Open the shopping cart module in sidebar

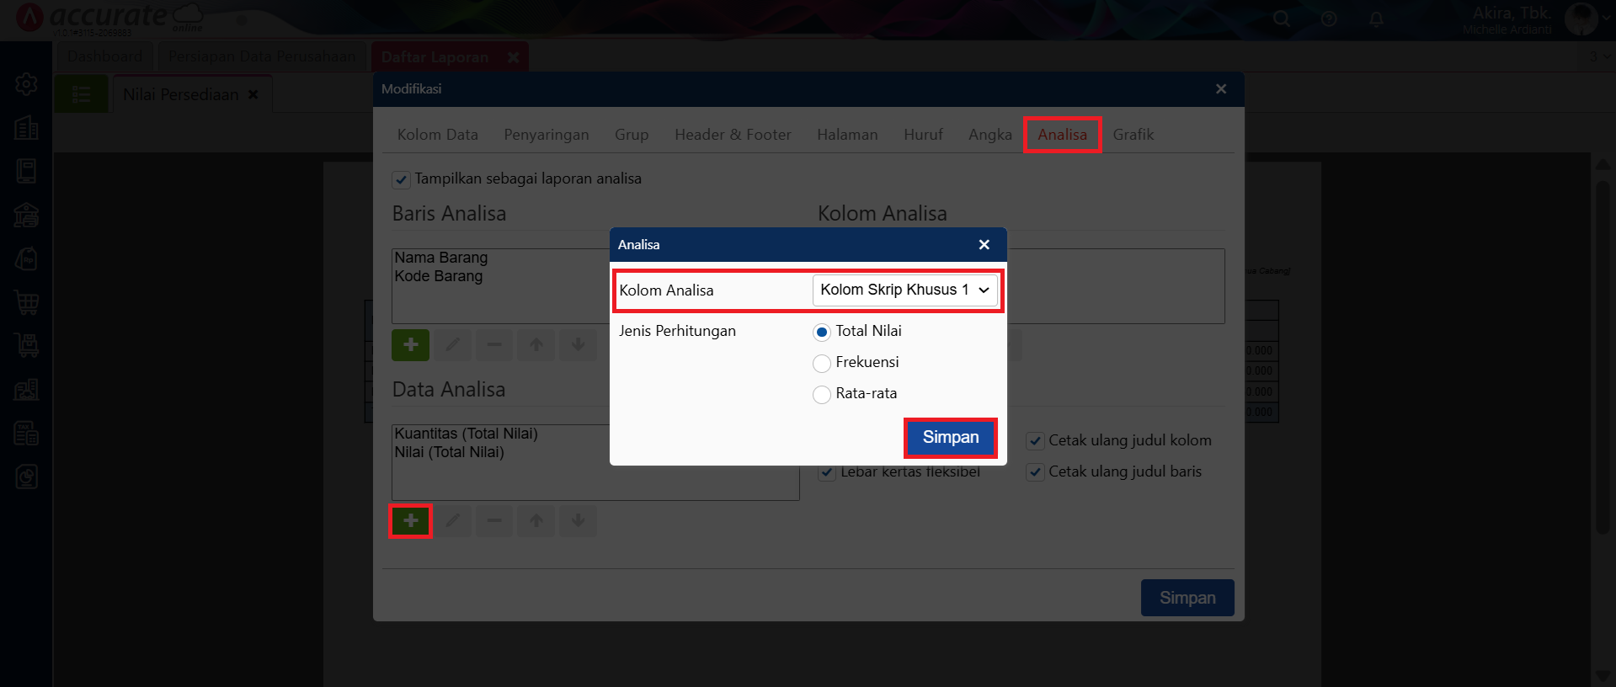point(26,302)
